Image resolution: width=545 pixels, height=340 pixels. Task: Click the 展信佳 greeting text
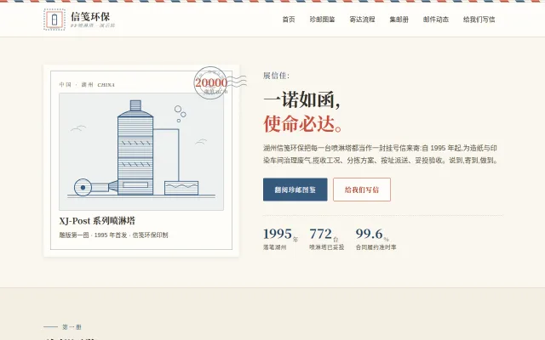click(x=276, y=76)
